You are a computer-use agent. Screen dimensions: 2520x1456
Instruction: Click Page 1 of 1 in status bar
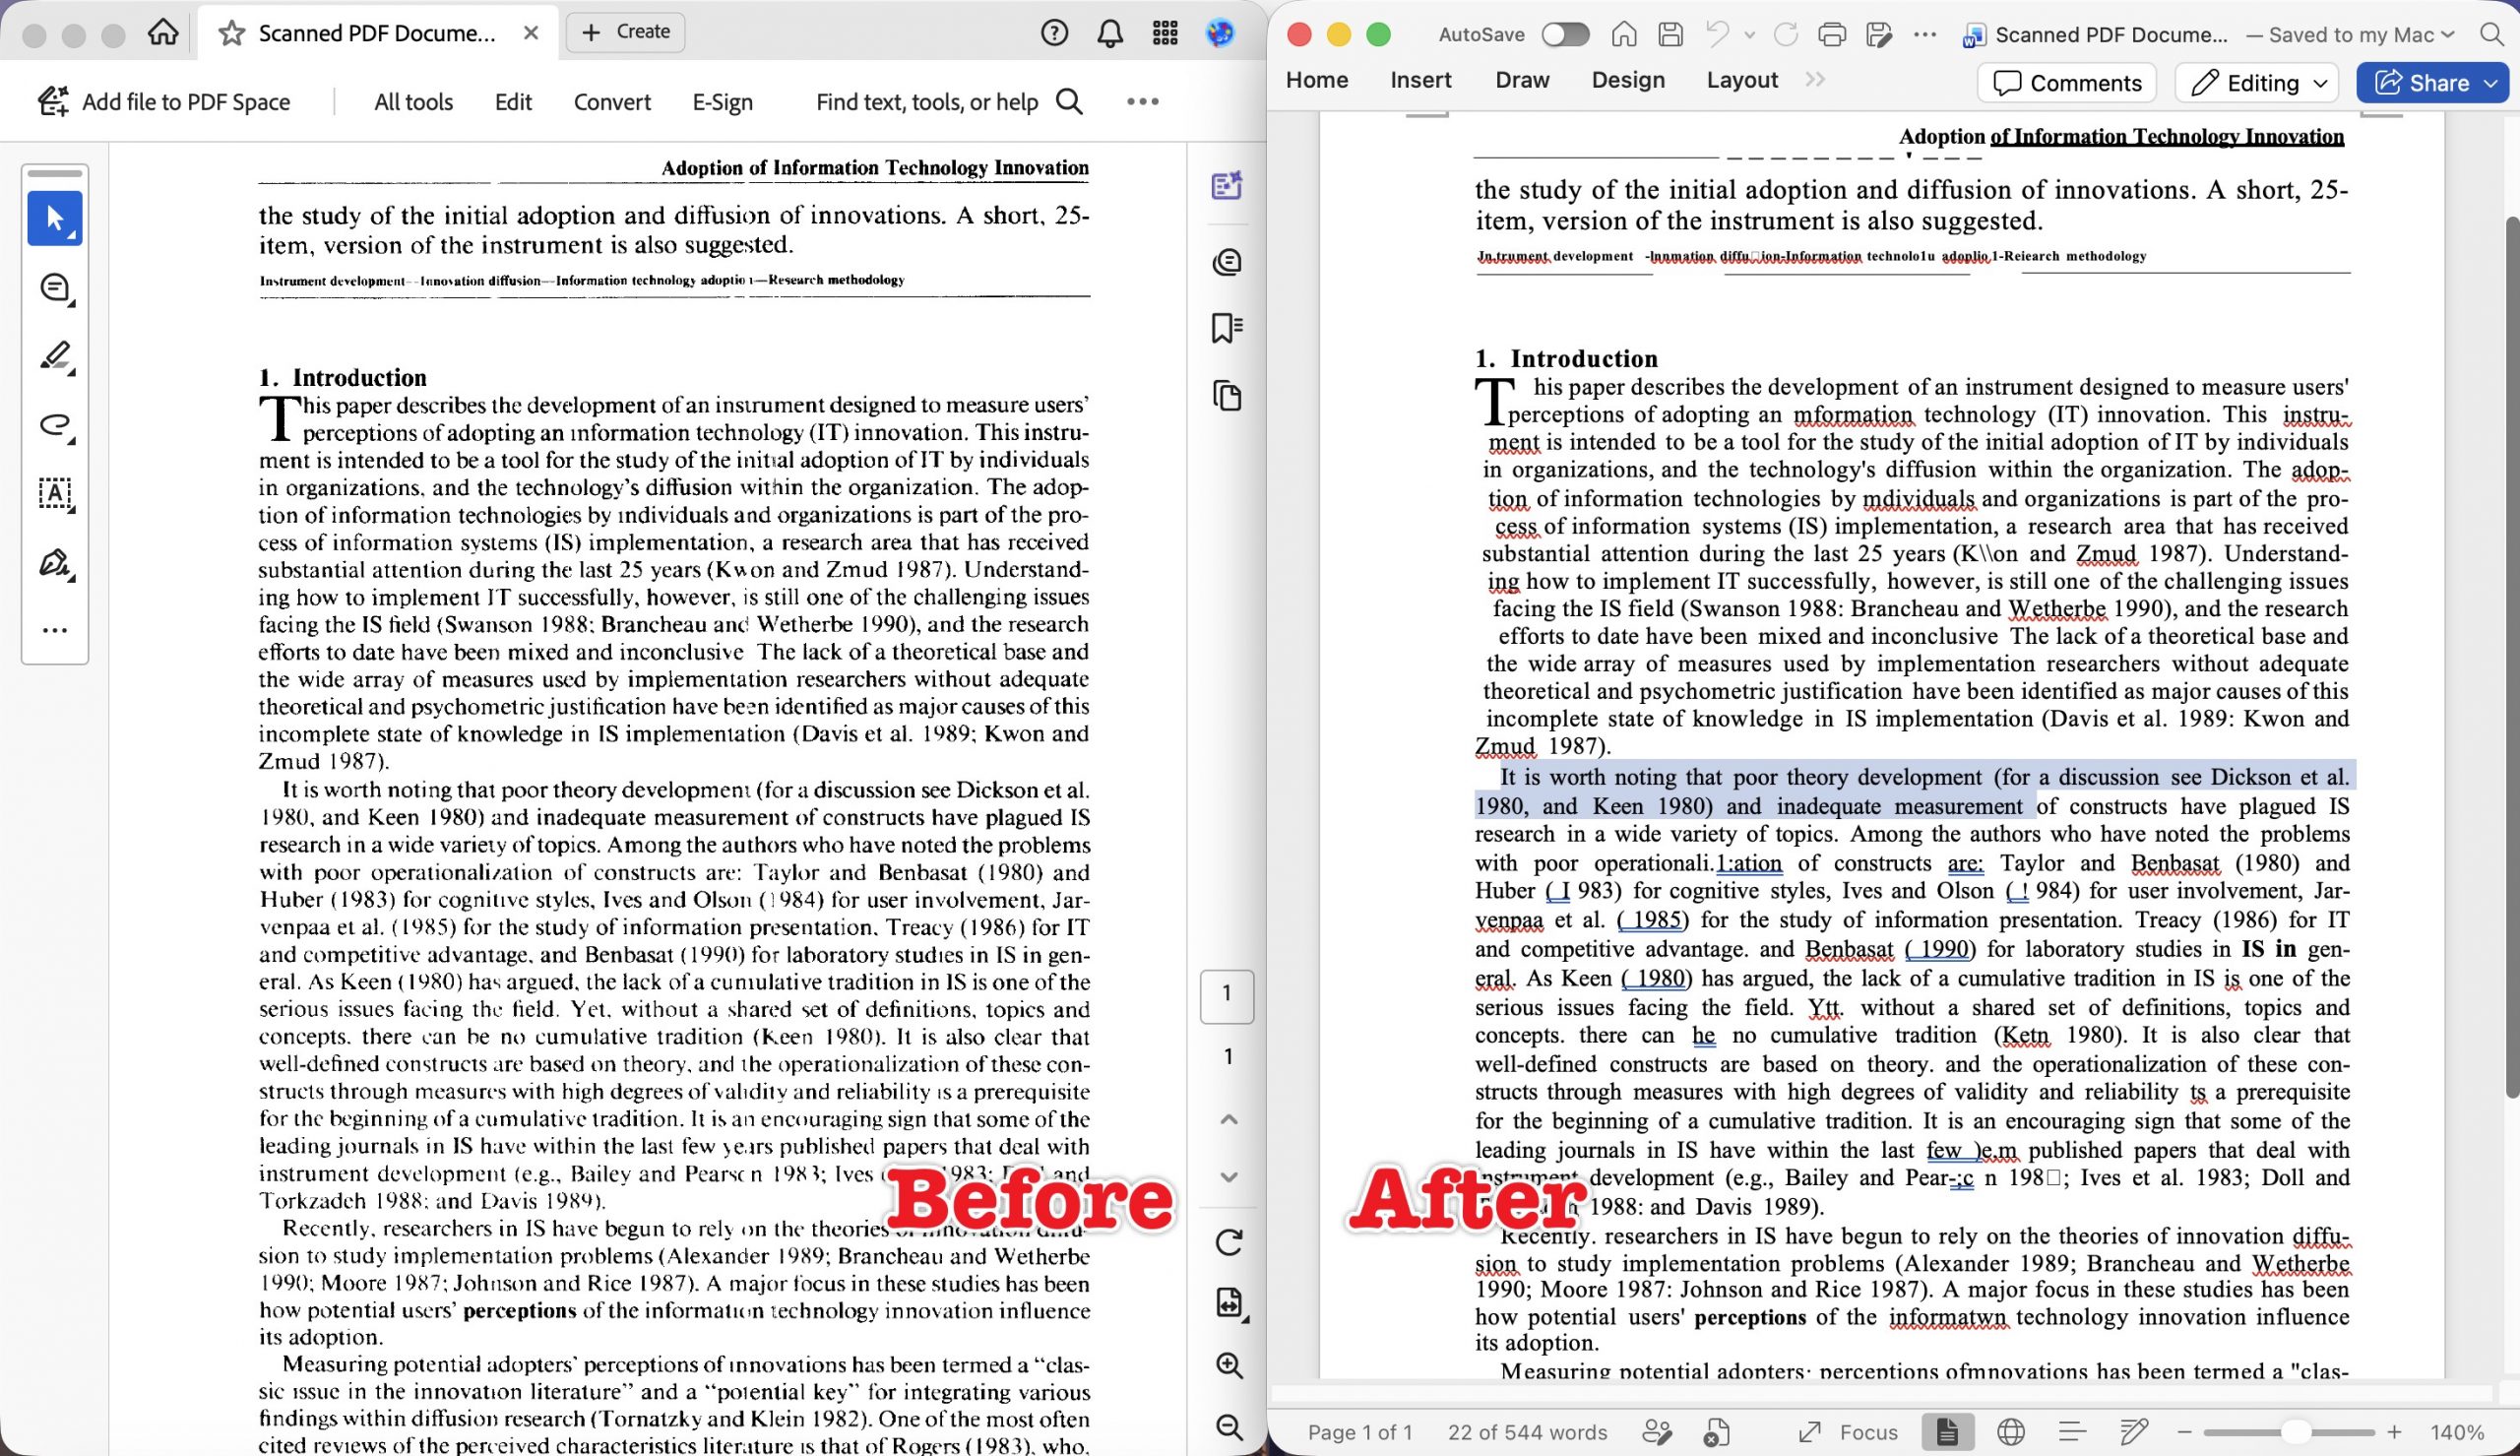pyautogui.click(x=1359, y=1432)
